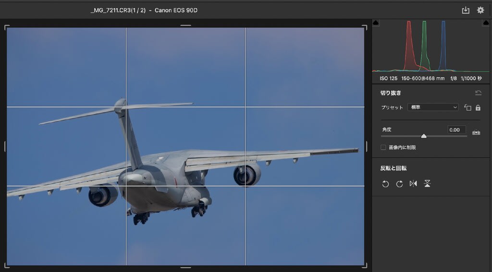
Task: Click the top-left crop corner handle
Action: click(x=7, y=27)
